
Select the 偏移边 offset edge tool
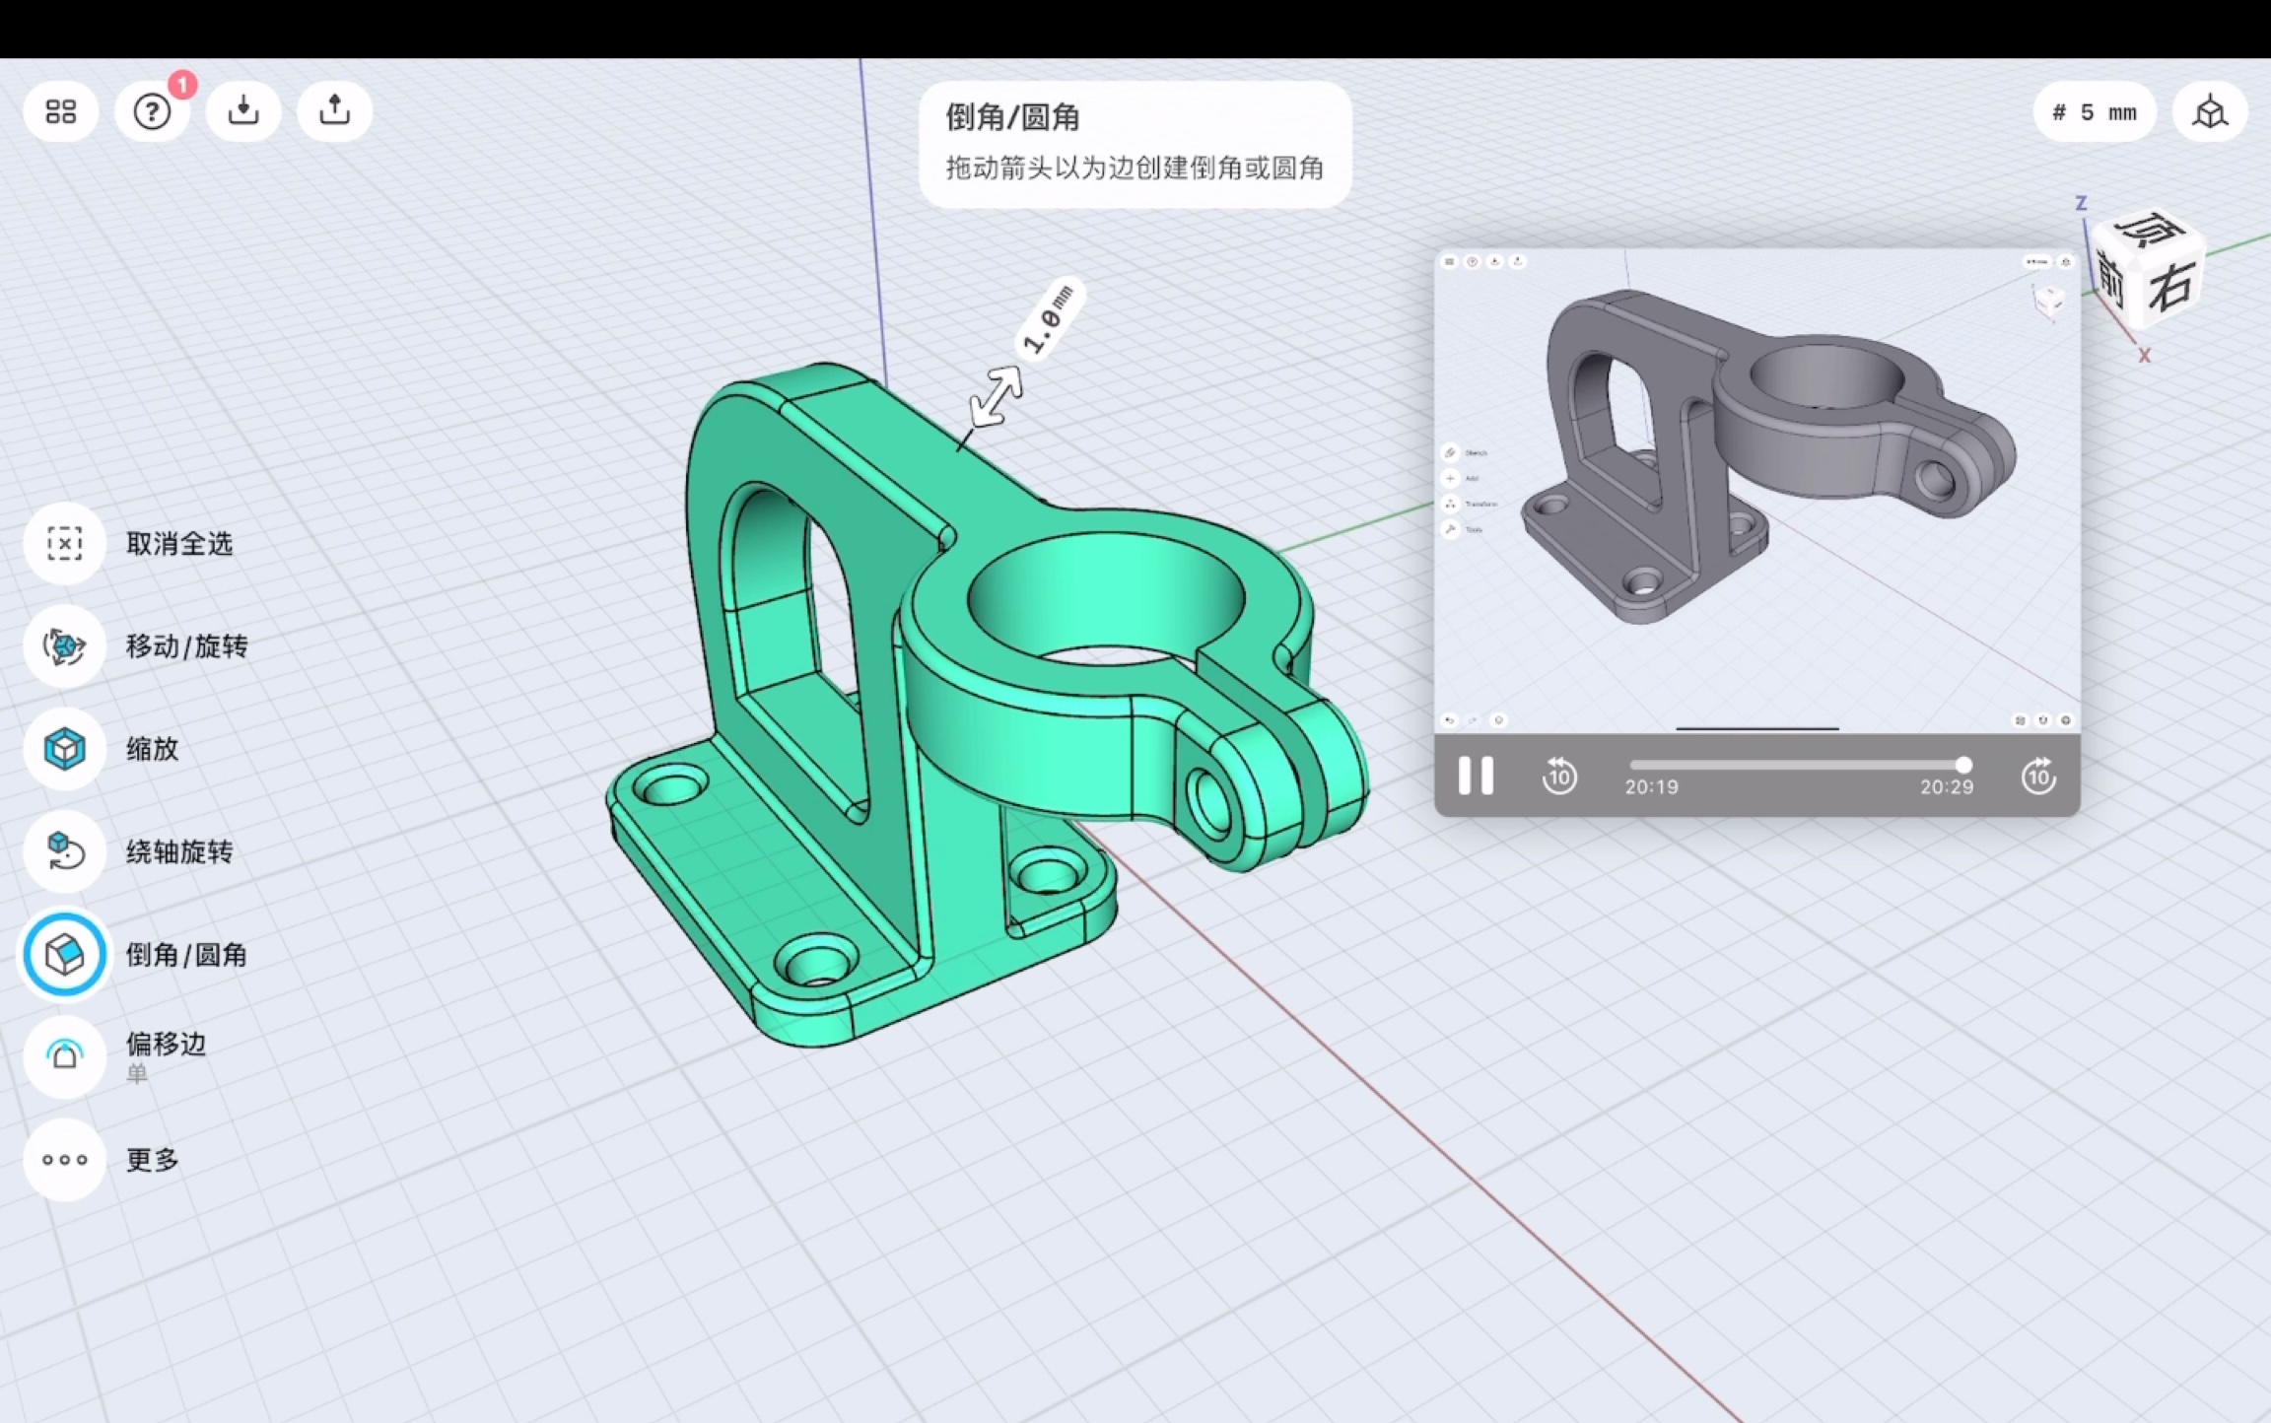(65, 1056)
